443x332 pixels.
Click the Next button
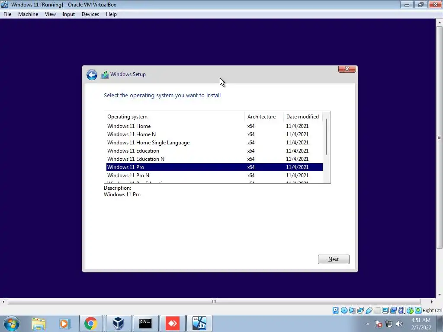334,259
